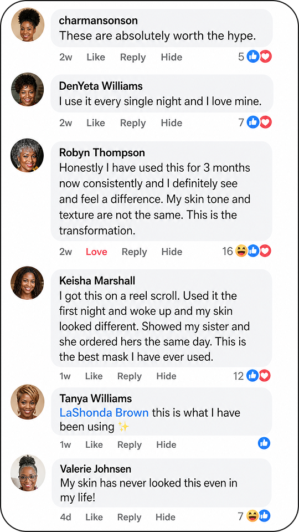This screenshot has height=532, width=299.
Task: Click the laughing emoji reaction on Valerie Johnsen's comment
Action: click(x=252, y=516)
